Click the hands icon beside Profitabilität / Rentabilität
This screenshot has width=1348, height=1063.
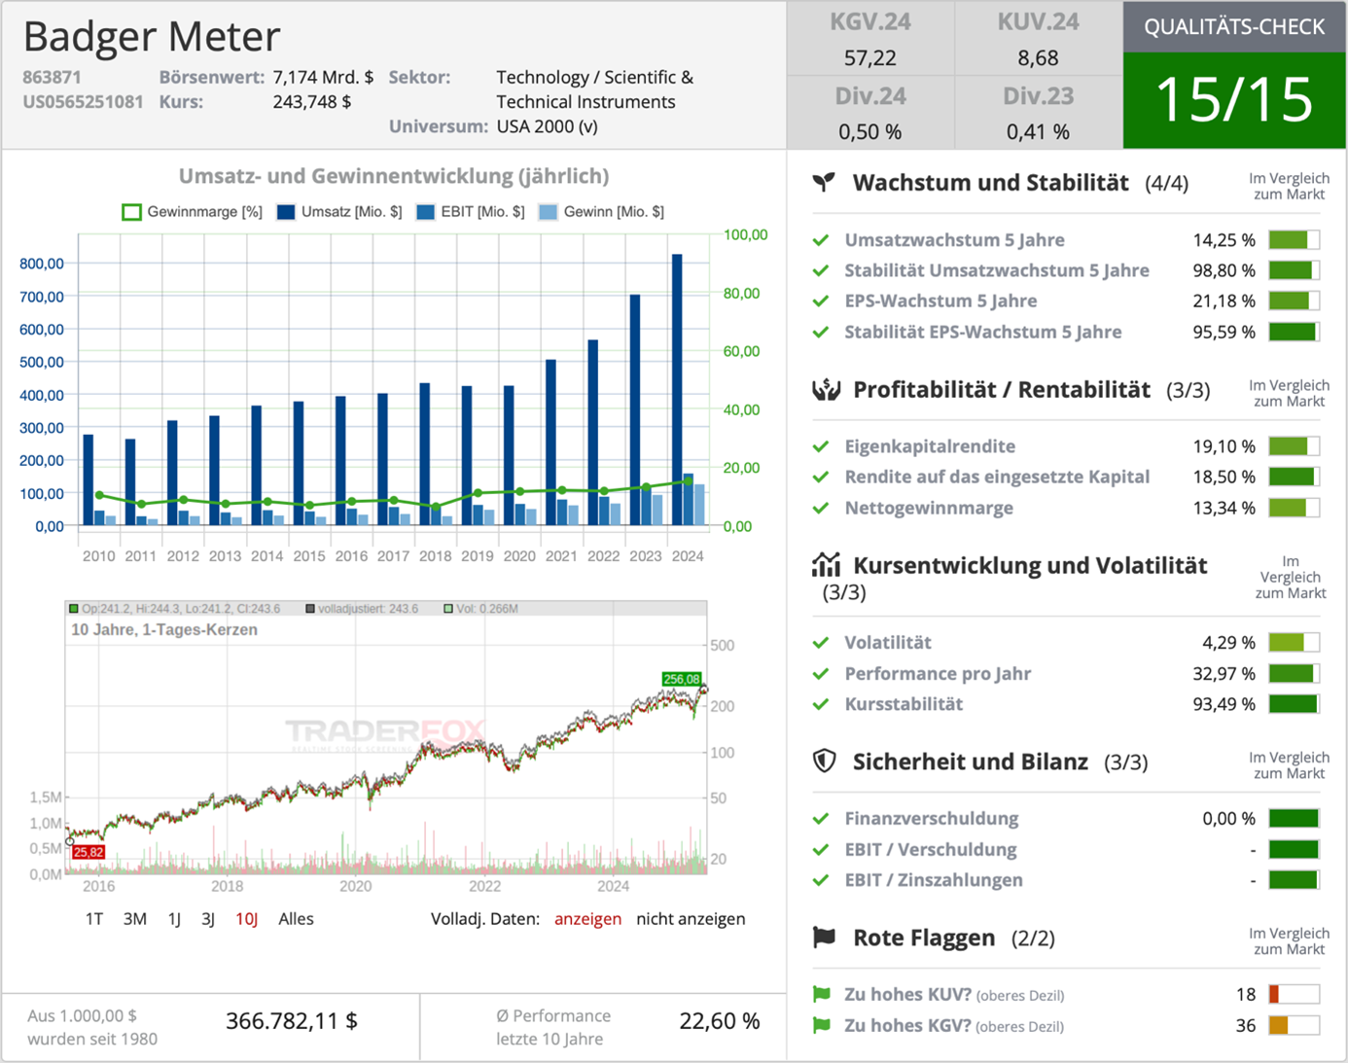pos(826,390)
